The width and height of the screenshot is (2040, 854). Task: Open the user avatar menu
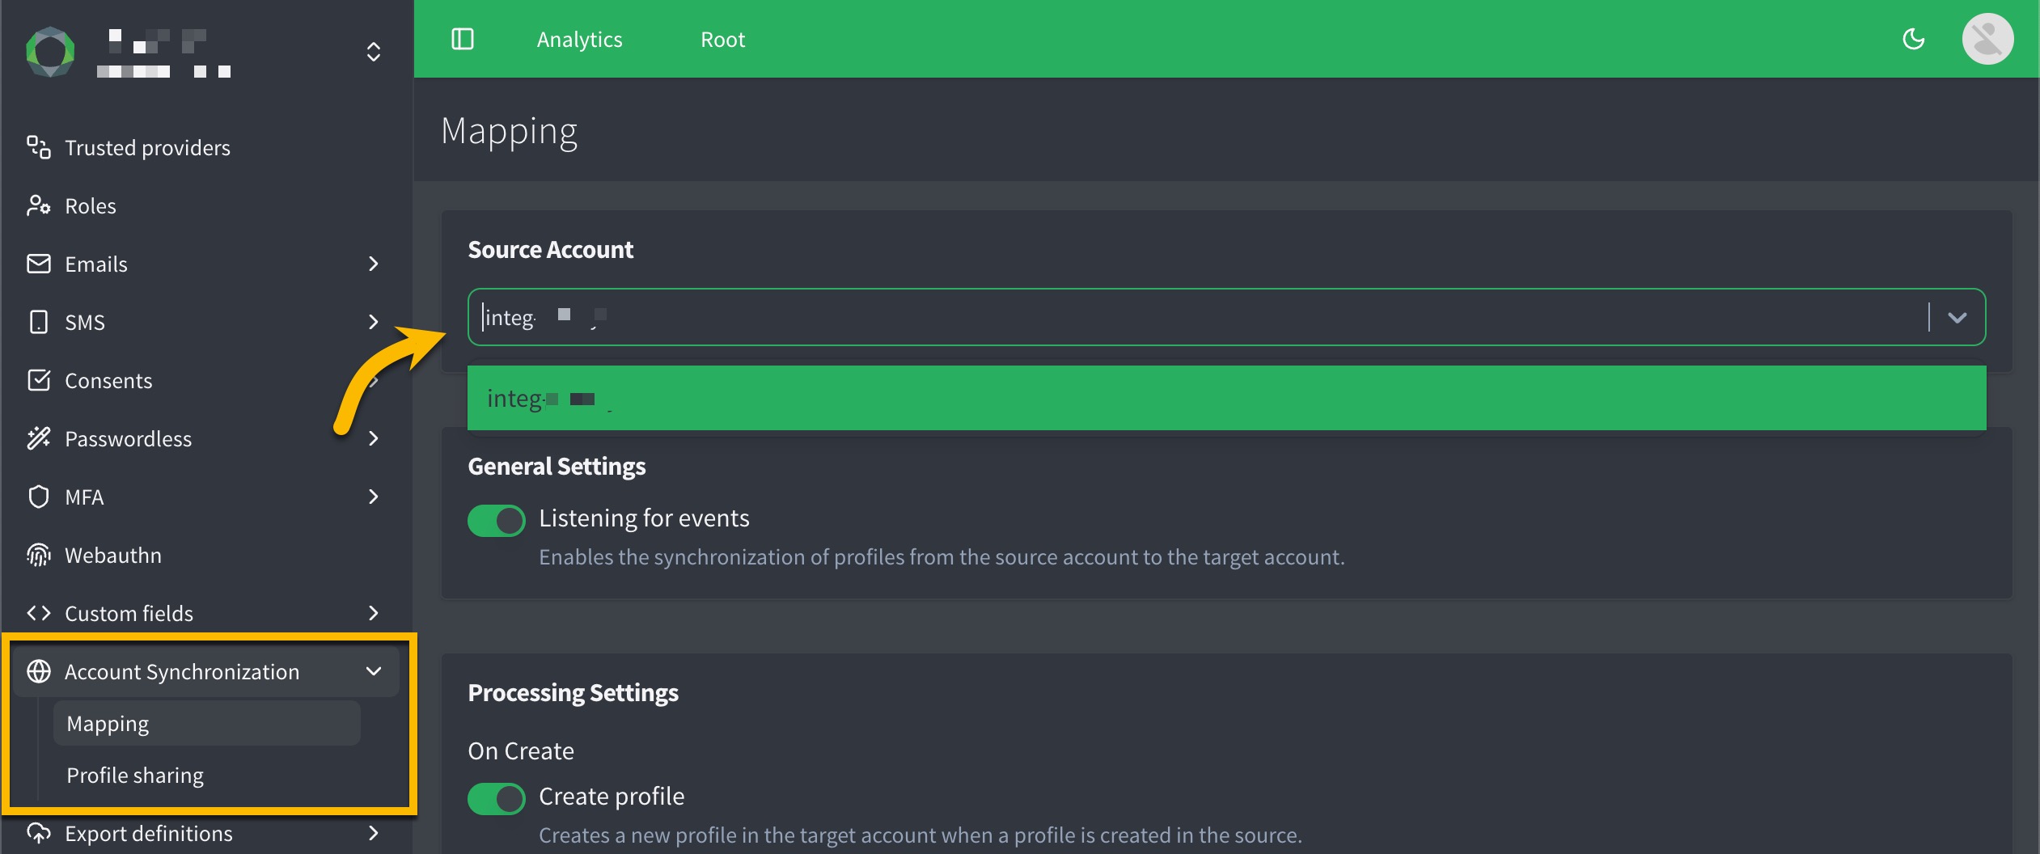(1987, 39)
